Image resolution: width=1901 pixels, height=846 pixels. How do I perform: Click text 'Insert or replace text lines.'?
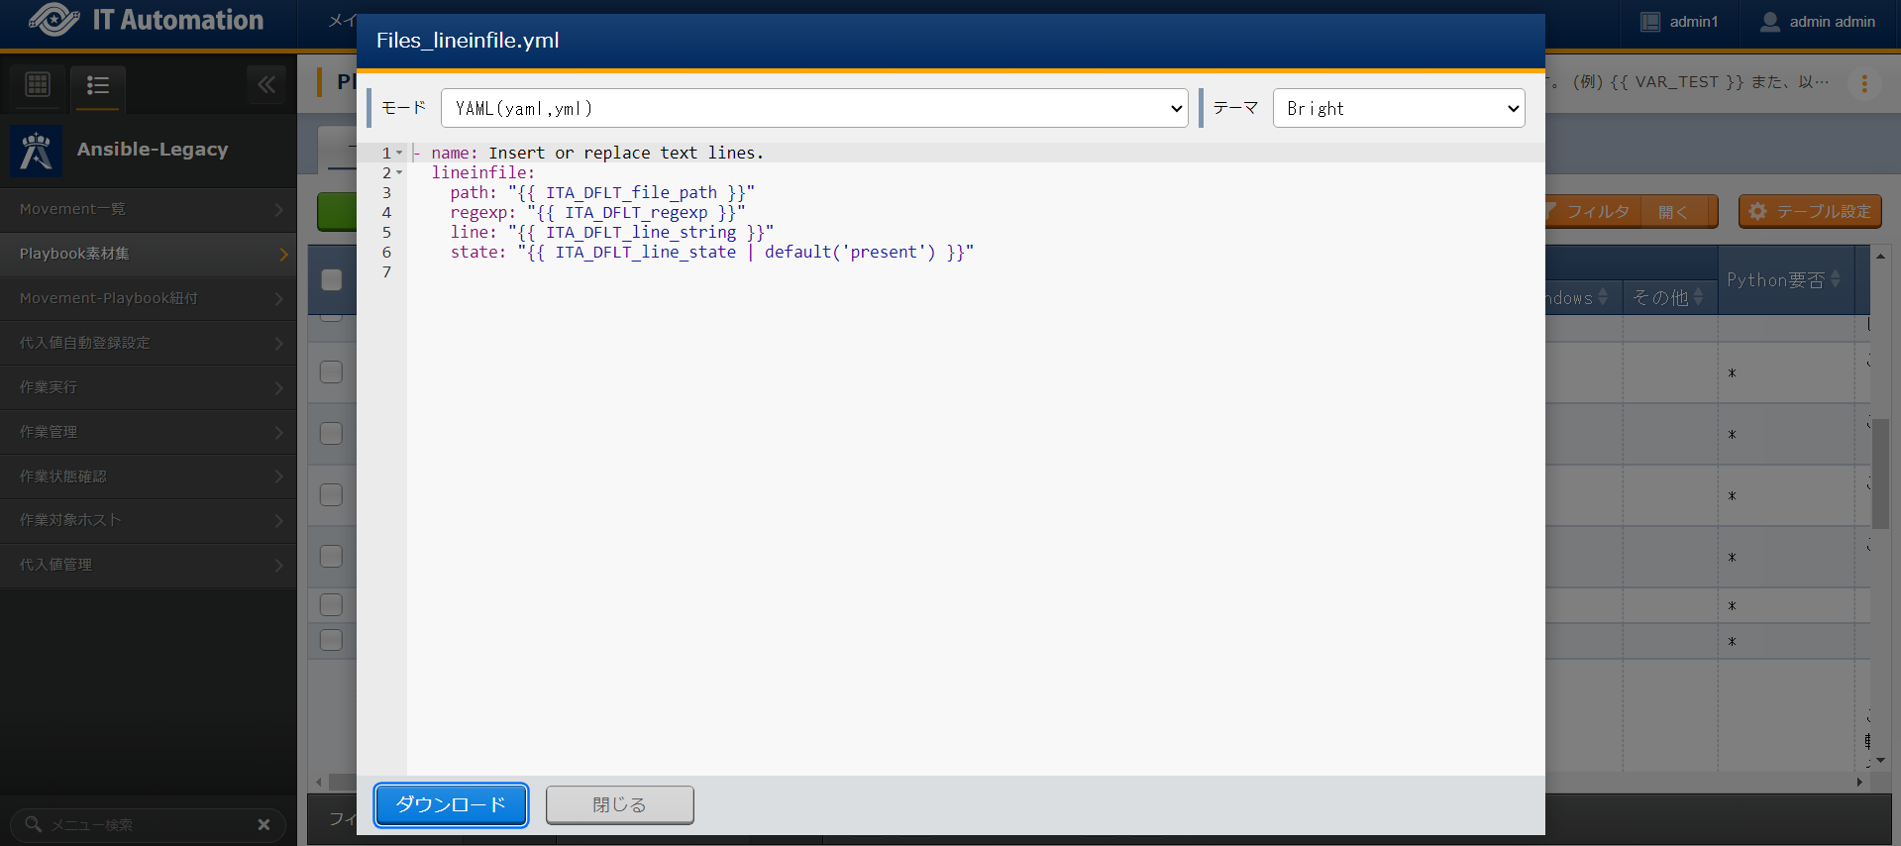point(626,153)
